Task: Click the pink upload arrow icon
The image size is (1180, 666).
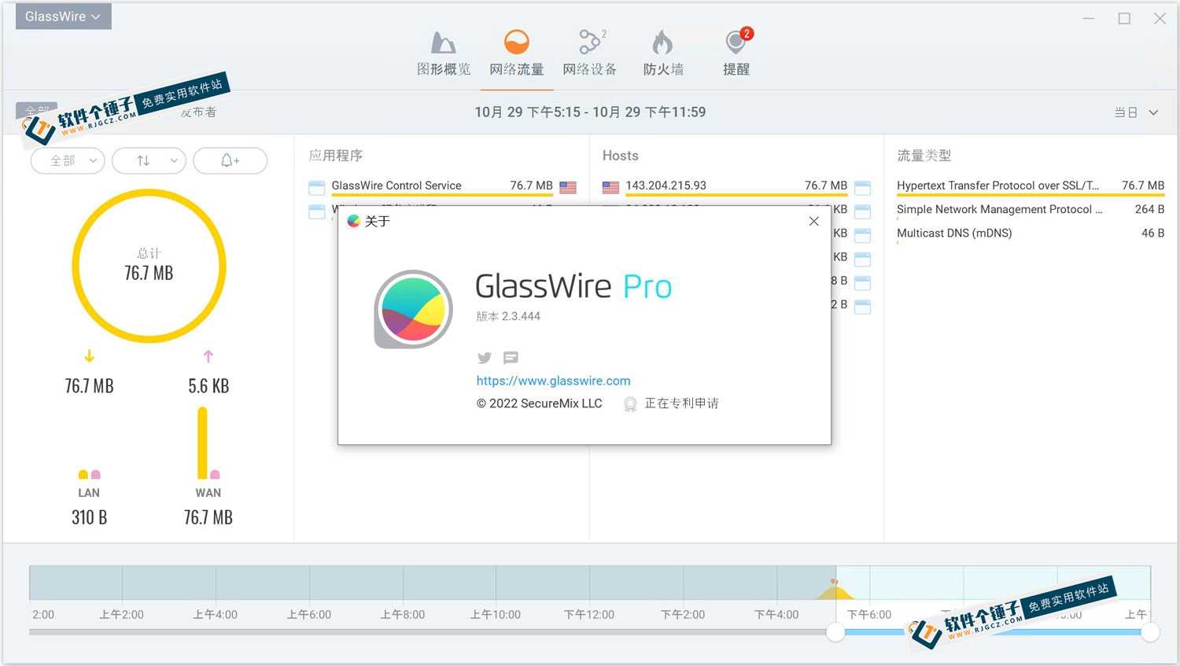Action: click(208, 356)
